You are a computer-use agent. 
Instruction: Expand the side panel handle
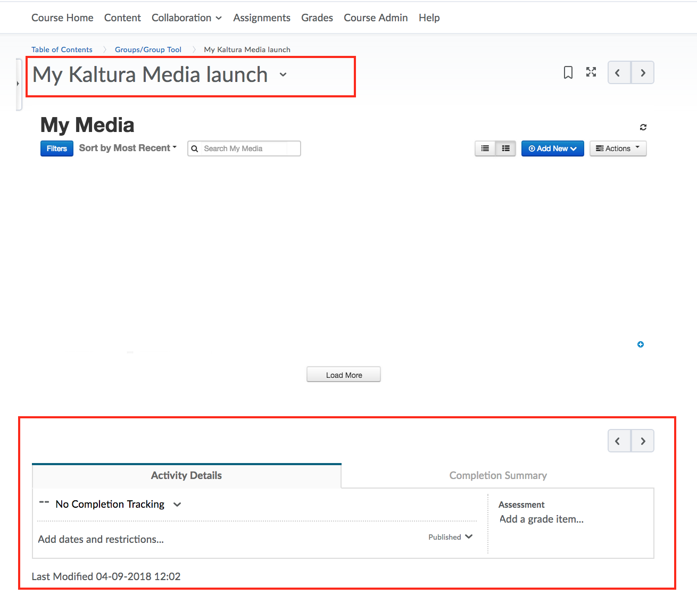pyautogui.click(x=18, y=84)
